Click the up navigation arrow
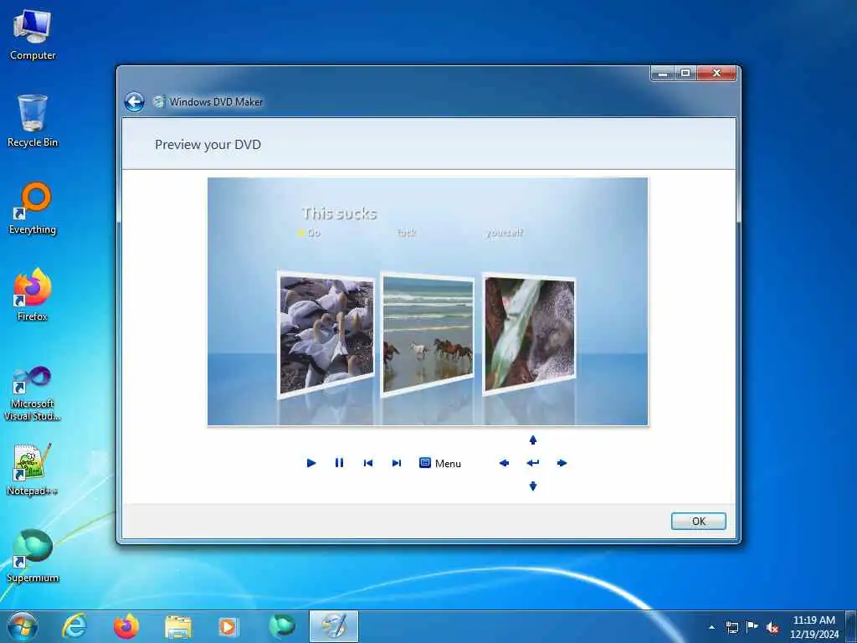 pos(533,440)
